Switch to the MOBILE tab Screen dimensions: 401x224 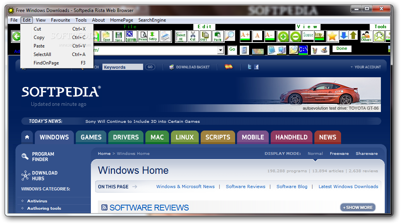(253, 137)
